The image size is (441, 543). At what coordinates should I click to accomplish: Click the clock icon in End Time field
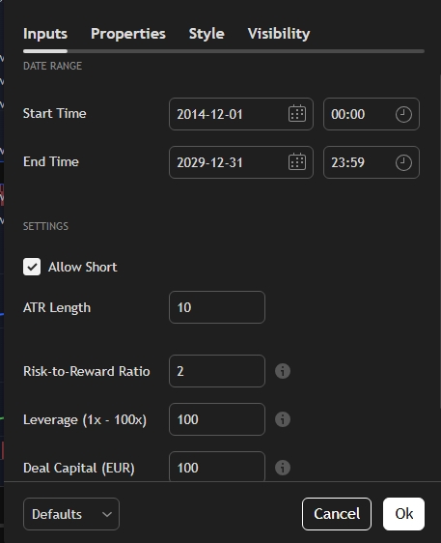pyautogui.click(x=403, y=162)
